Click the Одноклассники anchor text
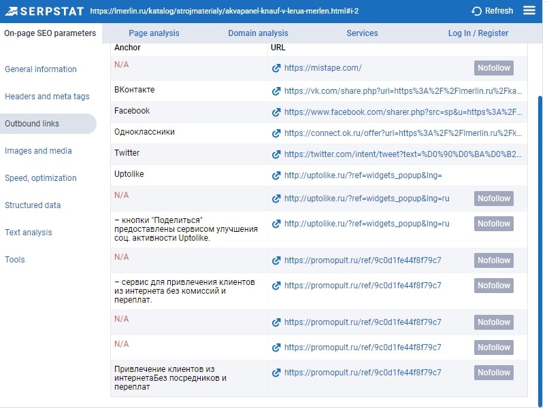Image resolution: width=547 pixels, height=408 pixels. 144,132
